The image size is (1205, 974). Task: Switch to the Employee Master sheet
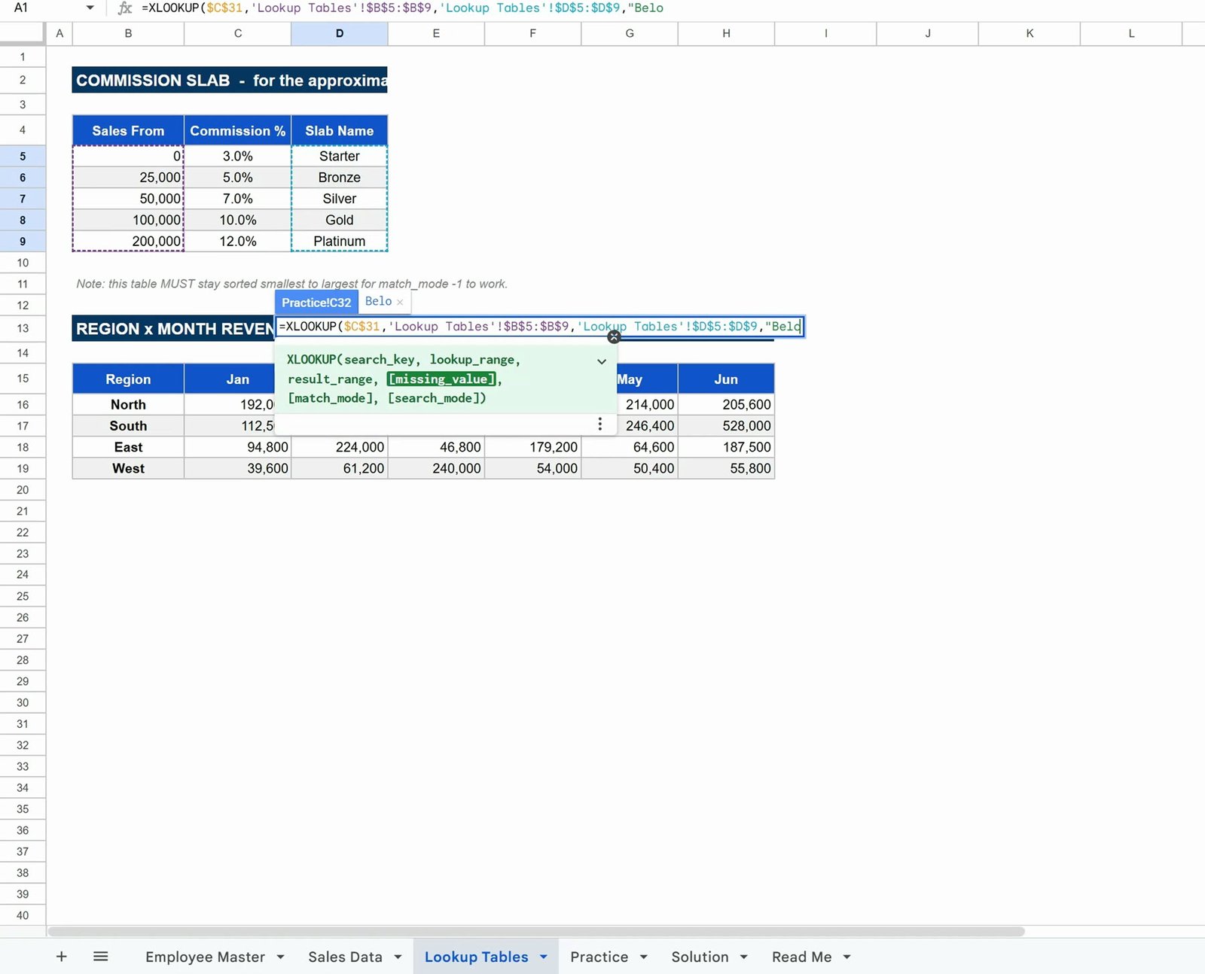(x=205, y=957)
